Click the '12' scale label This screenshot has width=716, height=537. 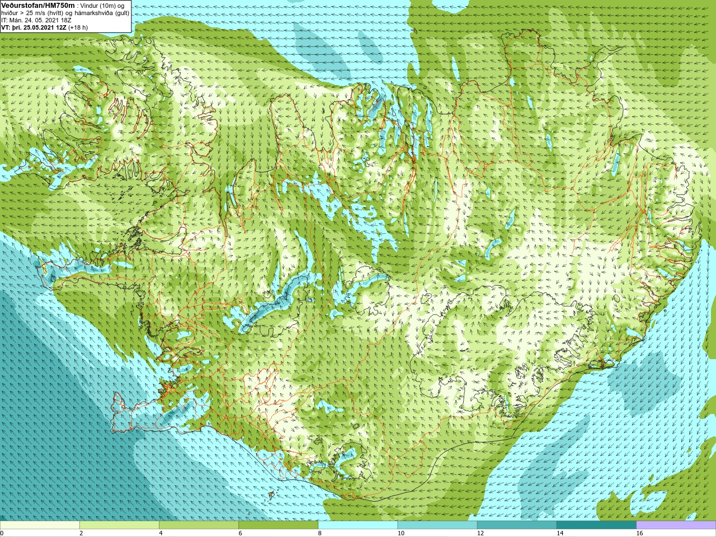[480, 533]
